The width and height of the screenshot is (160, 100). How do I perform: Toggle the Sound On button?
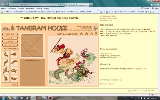point(10,41)
